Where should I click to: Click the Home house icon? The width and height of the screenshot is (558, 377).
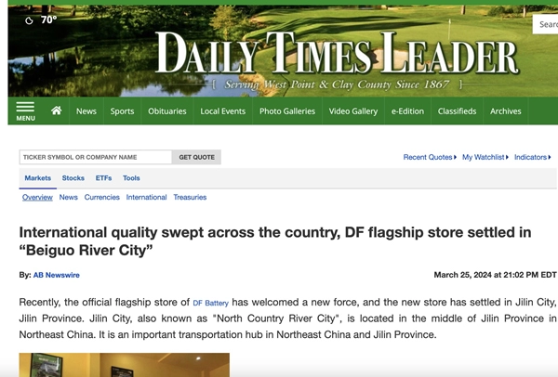tap(56, 110)
